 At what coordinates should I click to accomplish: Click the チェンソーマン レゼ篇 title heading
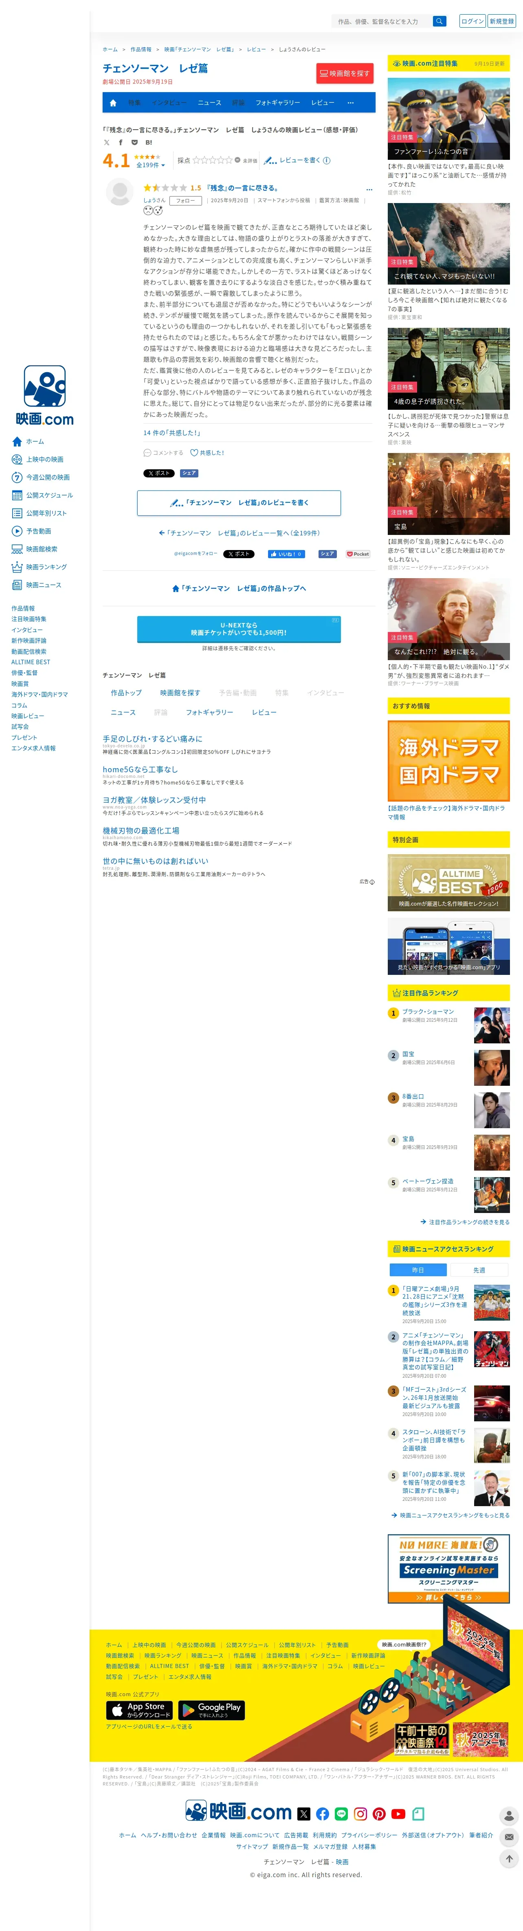tap(155, 68)
